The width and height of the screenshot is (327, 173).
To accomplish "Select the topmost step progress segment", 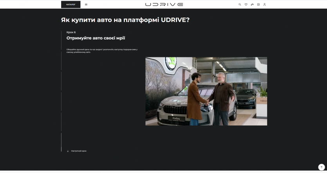I will coord(61,50).
